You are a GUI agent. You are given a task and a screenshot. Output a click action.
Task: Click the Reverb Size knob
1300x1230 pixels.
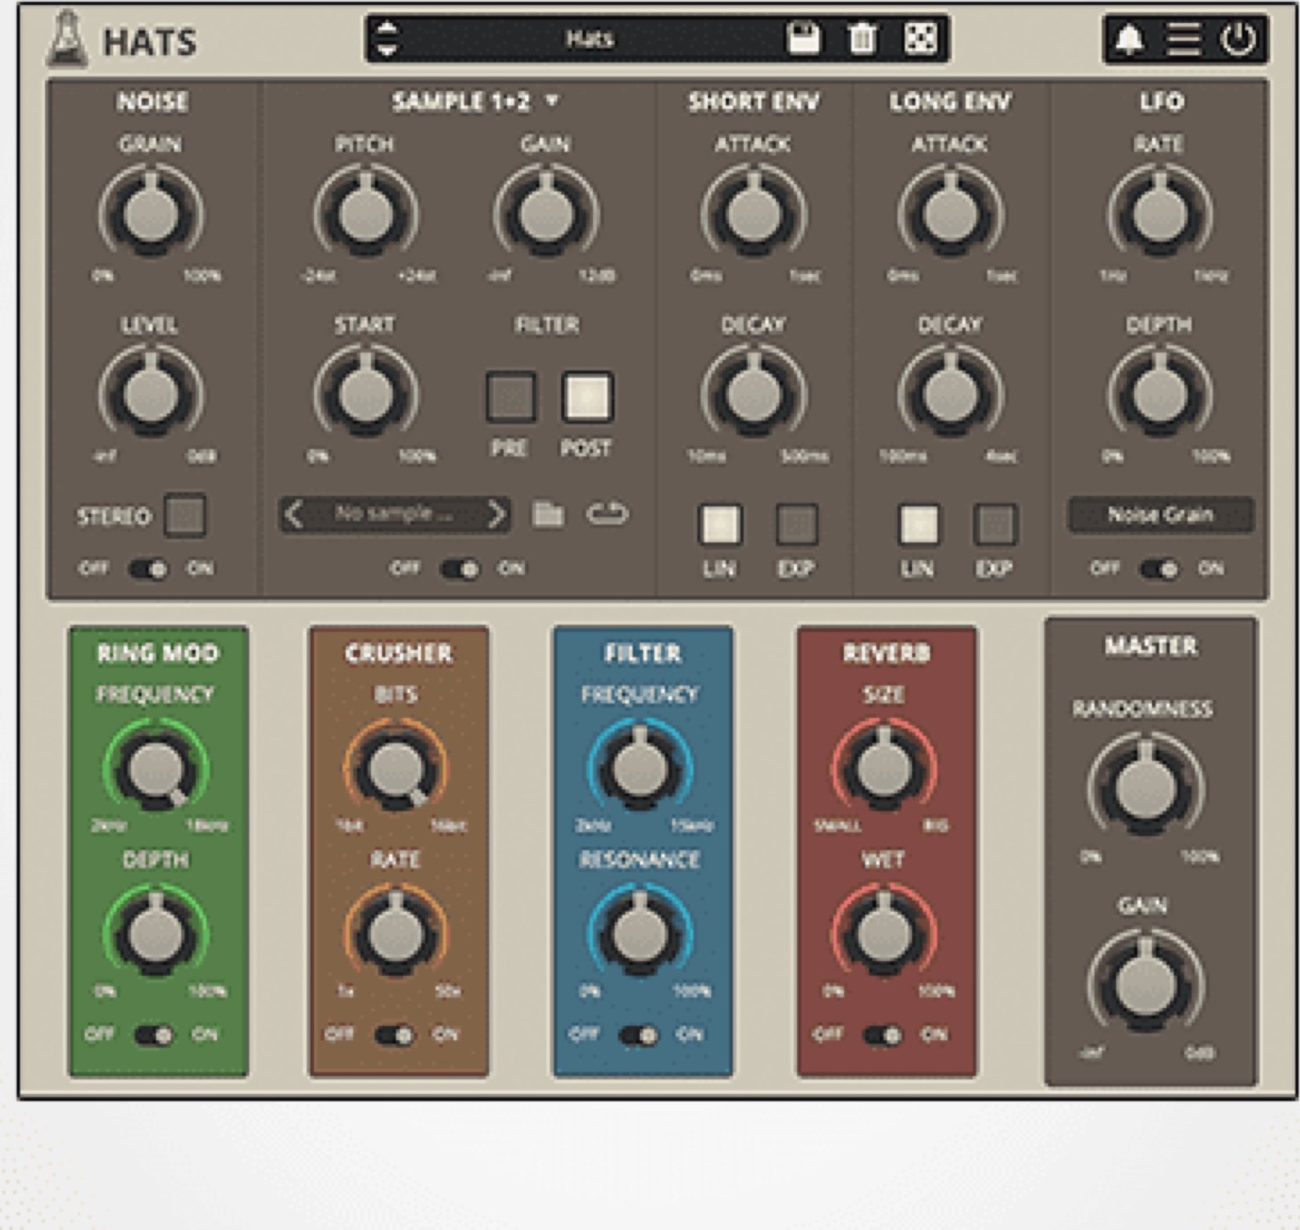coord(883,768)
